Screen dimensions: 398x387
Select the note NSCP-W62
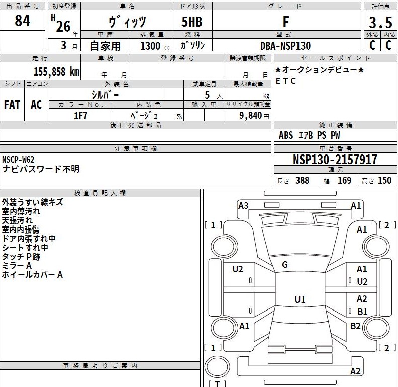pos(18,160)
